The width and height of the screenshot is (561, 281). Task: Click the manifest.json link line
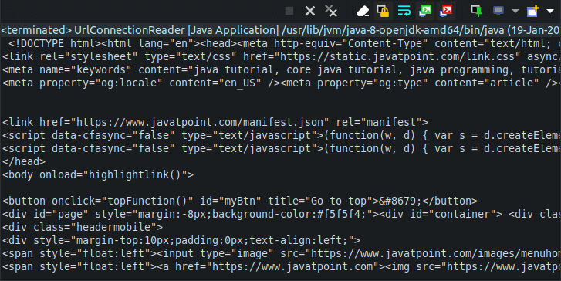click(215, 123)
